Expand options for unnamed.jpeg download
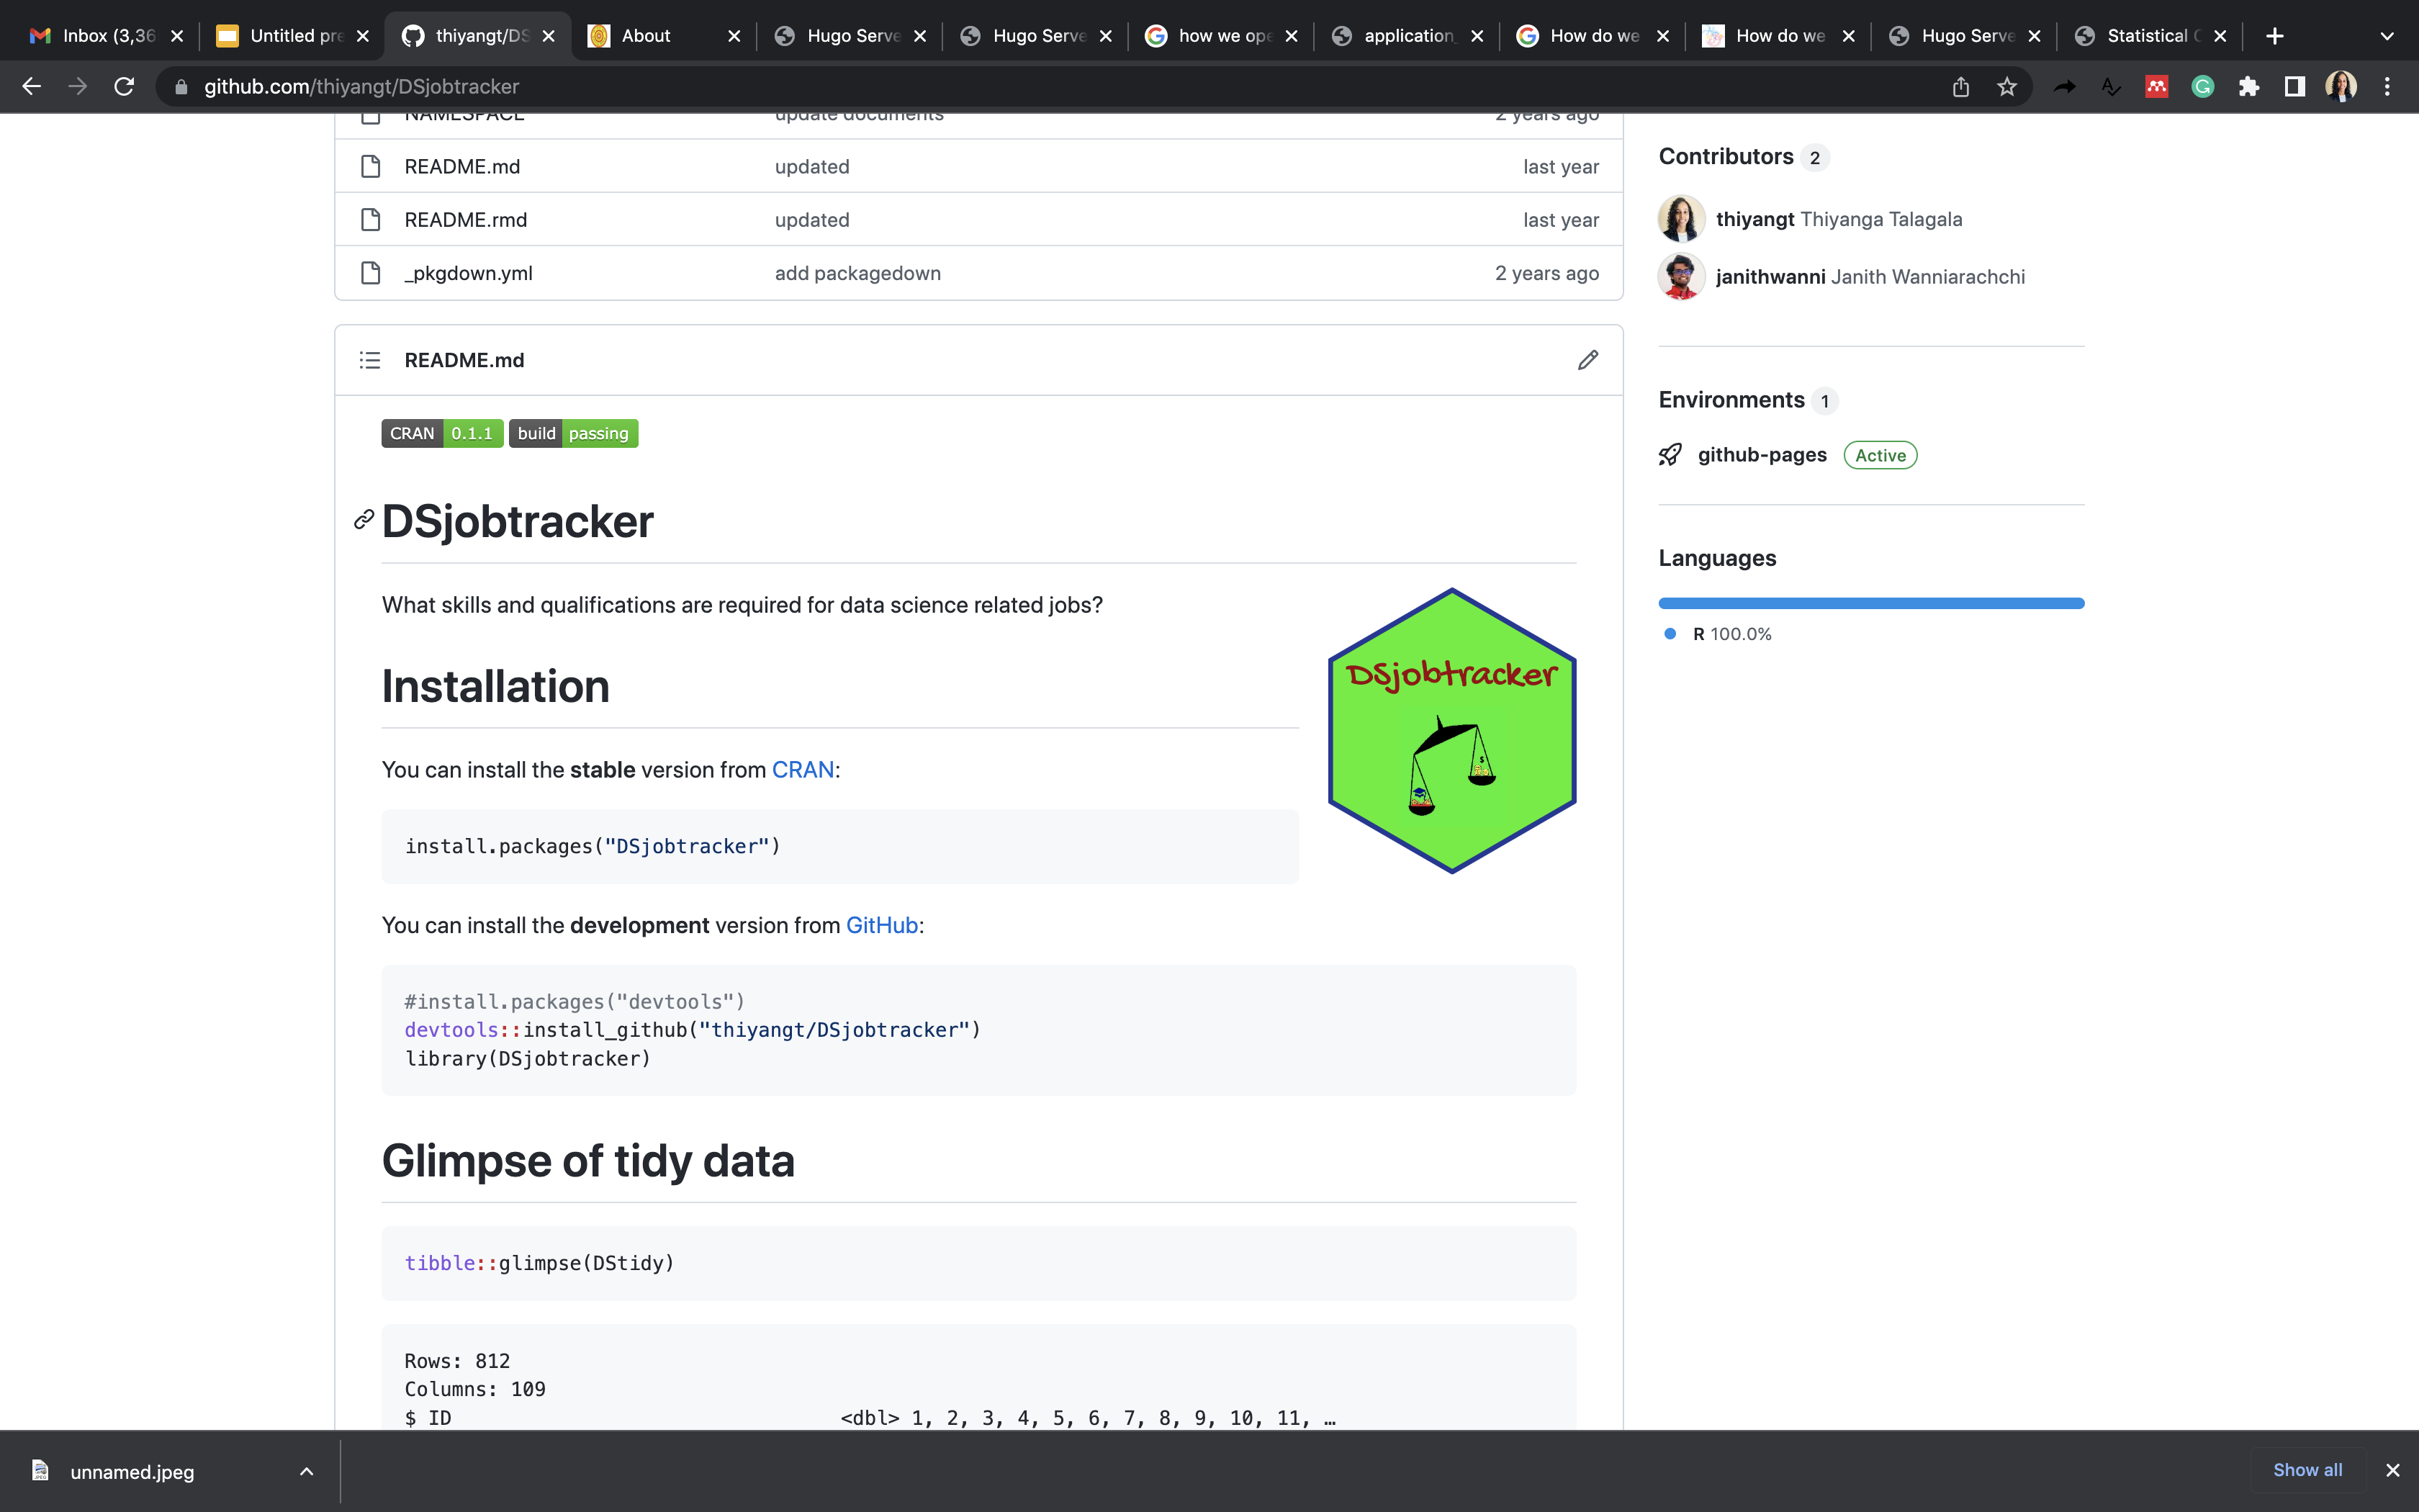The image size is (2419, 1512). coord(307,1471)
